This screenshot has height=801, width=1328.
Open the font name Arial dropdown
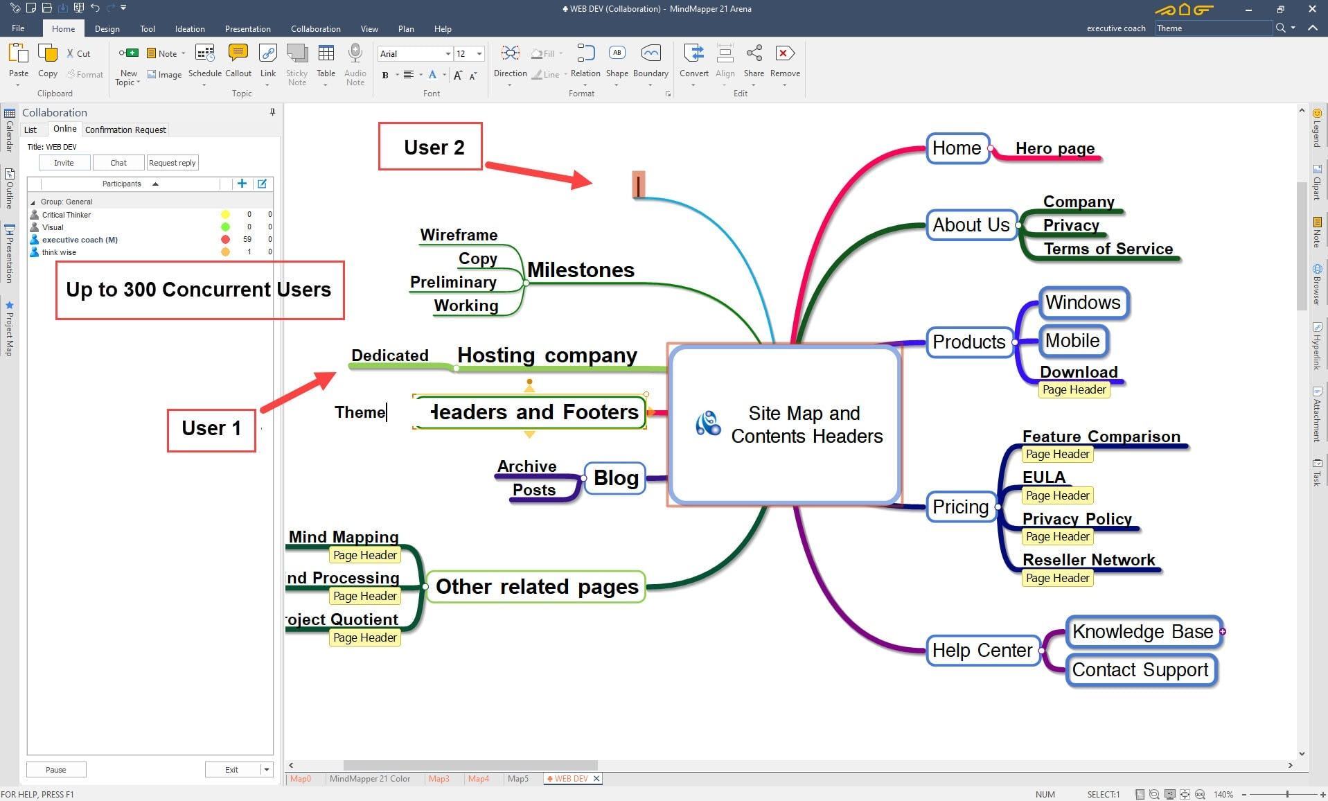448,54
